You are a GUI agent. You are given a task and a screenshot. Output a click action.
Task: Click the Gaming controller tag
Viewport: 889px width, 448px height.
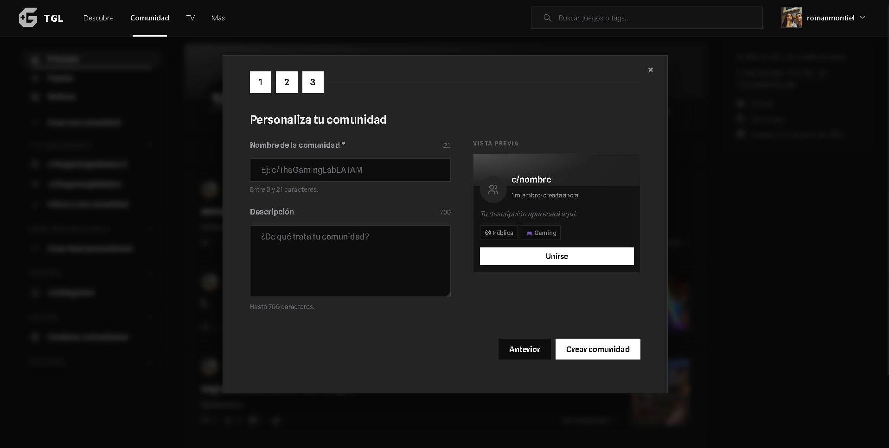click(541, 233)
